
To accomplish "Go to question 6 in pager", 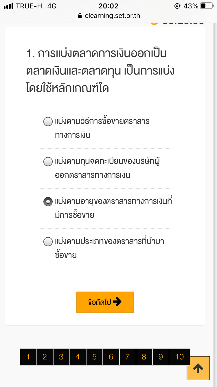I will coord(111,357).
